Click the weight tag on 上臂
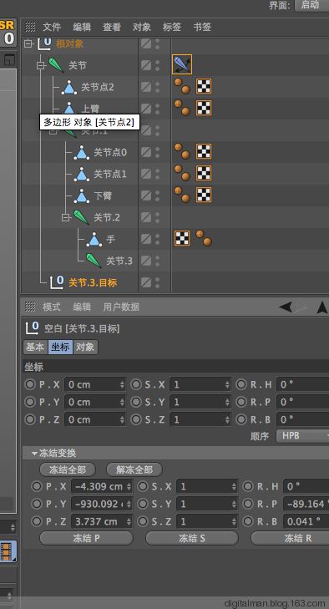The image size is (329, 609). pos(182,108)
